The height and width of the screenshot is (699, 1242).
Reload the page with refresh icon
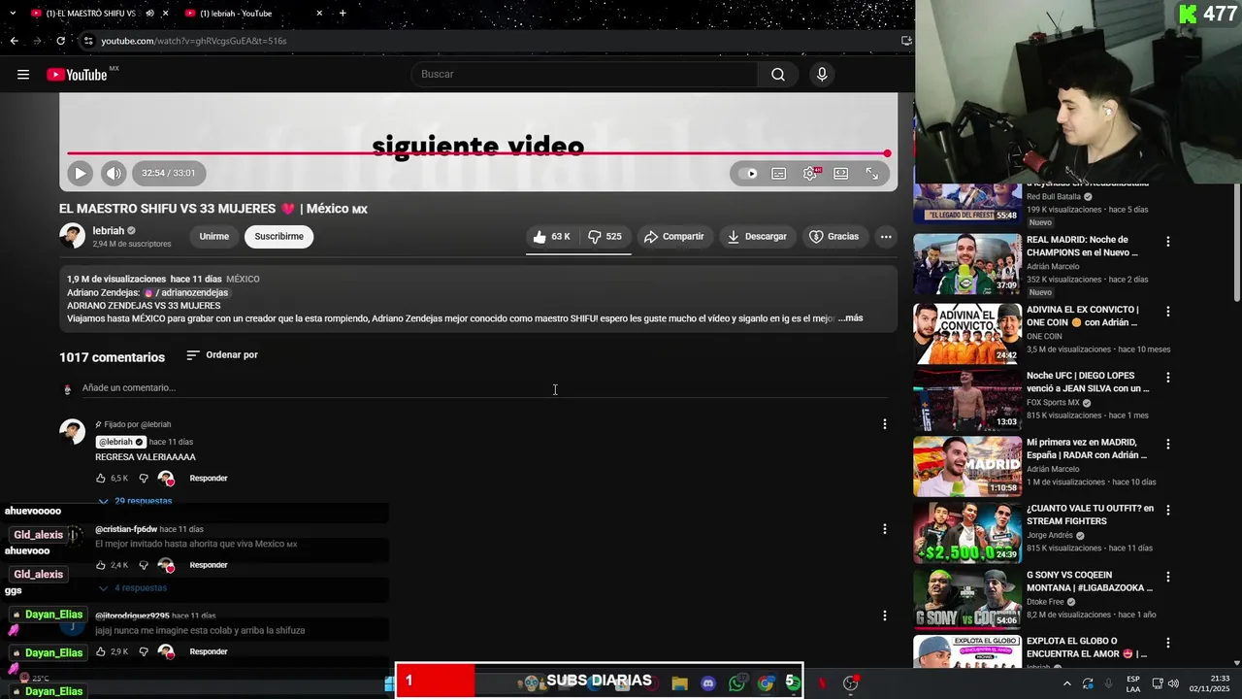60,41
